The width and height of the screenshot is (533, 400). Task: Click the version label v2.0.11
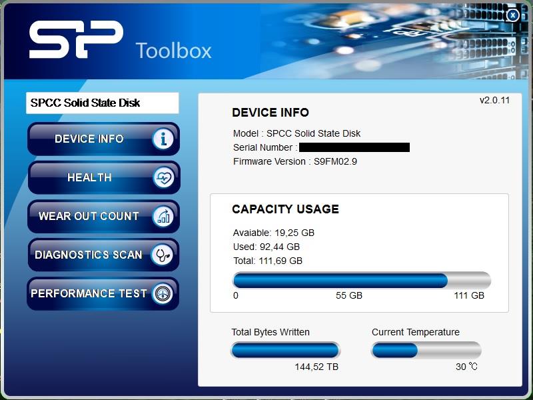click(x=494, y=101)
